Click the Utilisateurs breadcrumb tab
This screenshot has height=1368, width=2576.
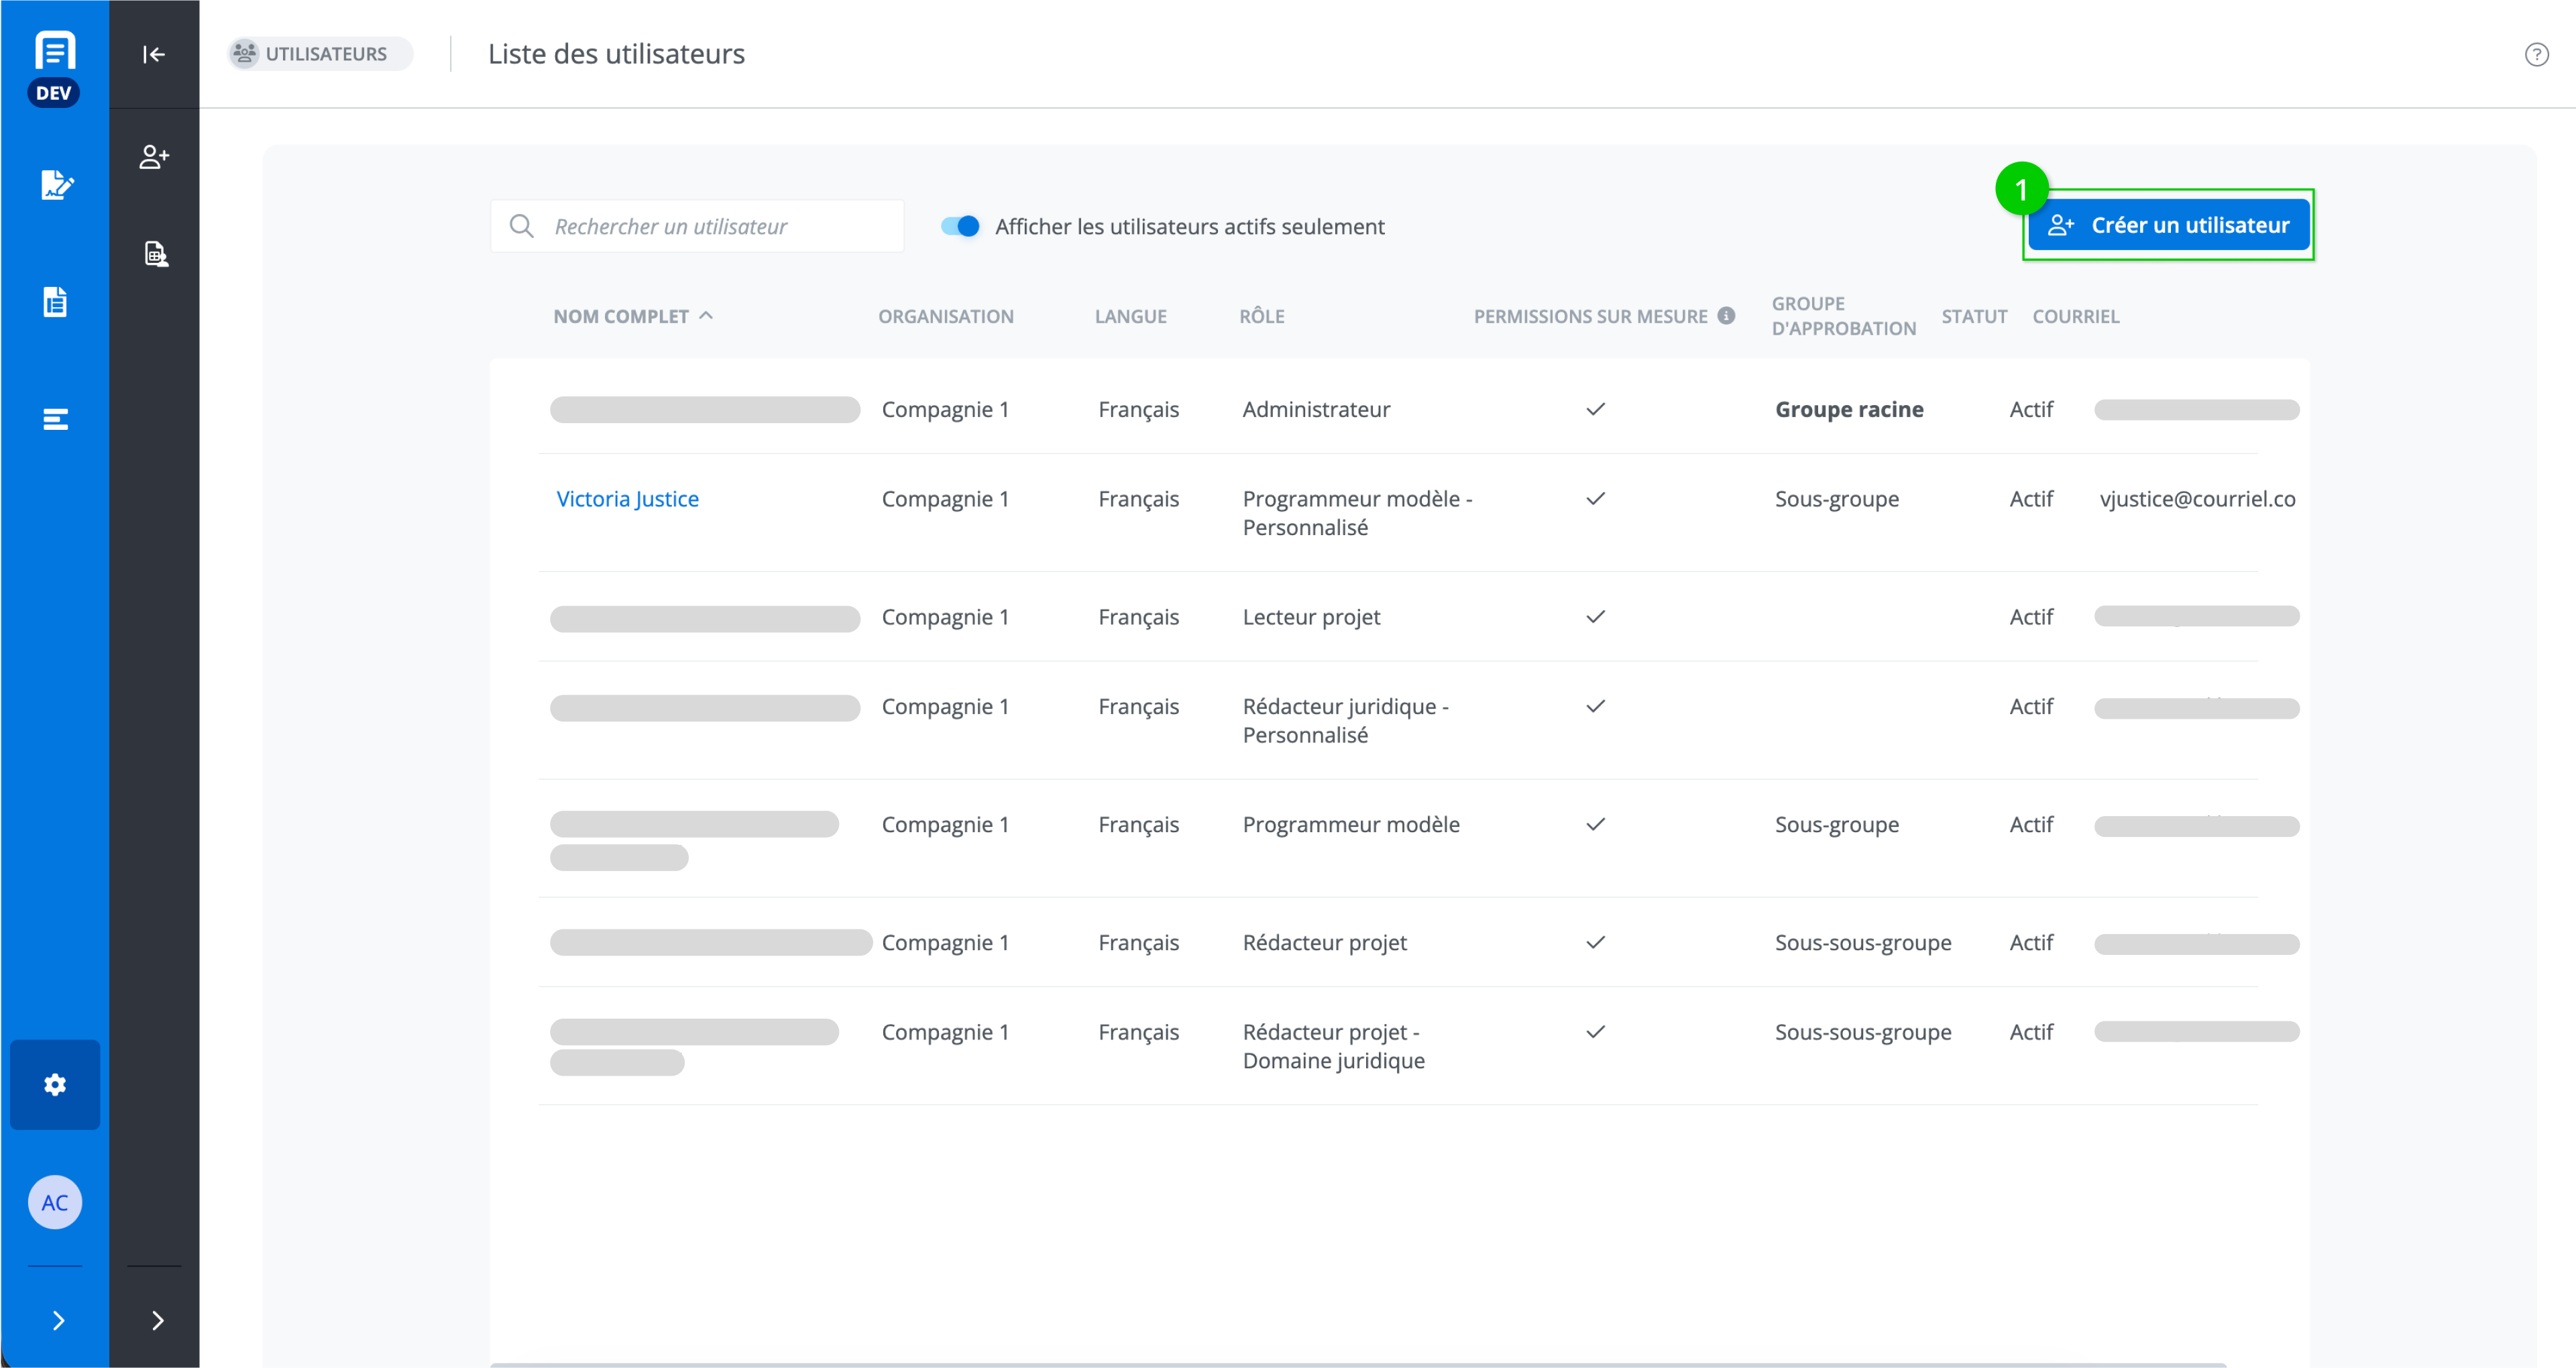pos(320,54)
